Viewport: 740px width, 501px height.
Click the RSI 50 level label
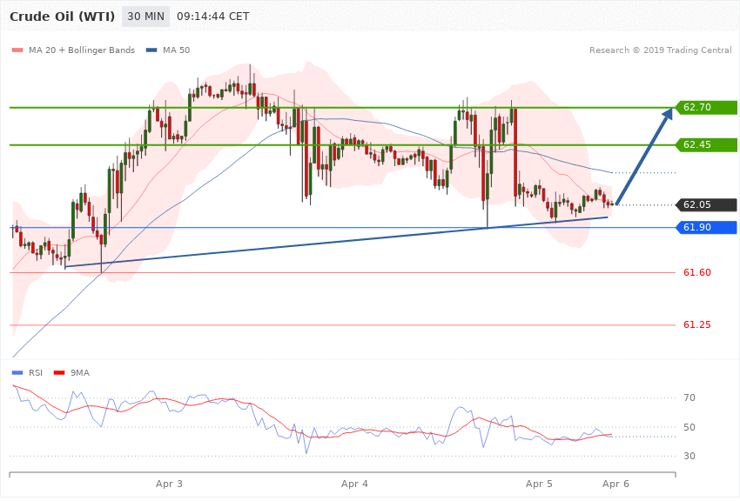pyautogui.click(x=690, y=428)
